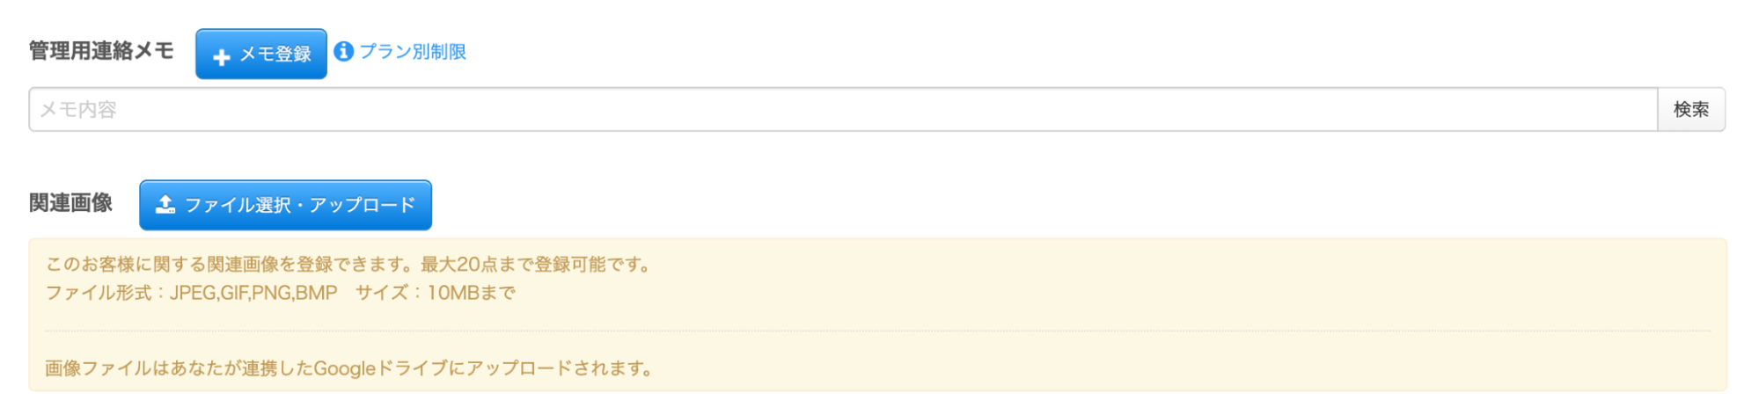Click the dotted divider in notice box
1759x415 pixels.
pos(877,331)
